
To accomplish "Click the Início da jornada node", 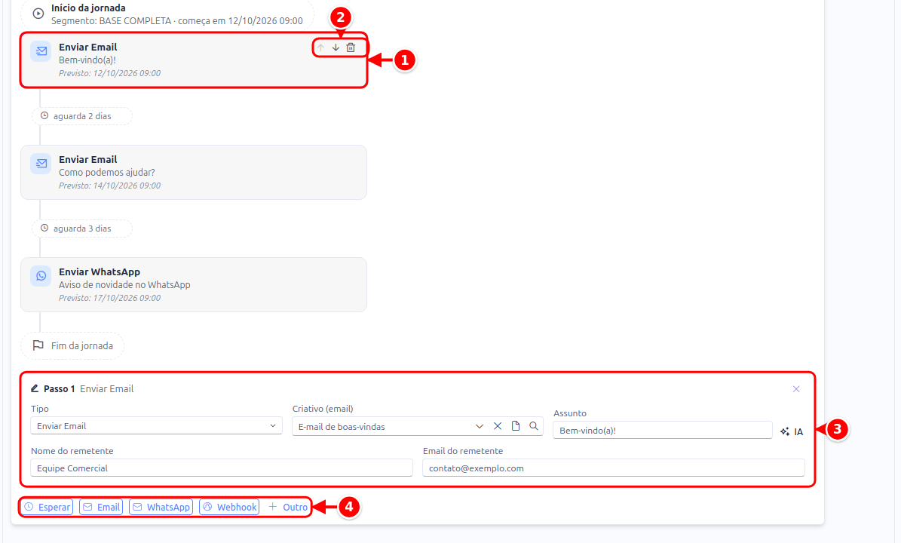I will [167, 14].
